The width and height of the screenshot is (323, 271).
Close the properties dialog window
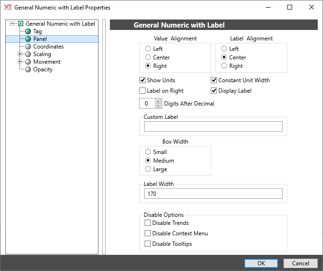(312, 8)
